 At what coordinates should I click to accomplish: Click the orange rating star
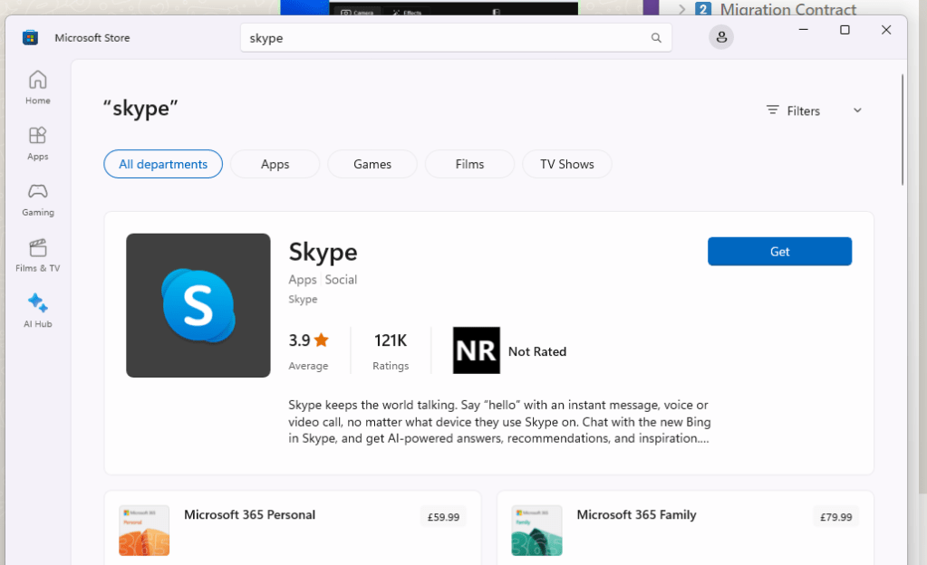point(322,340)
